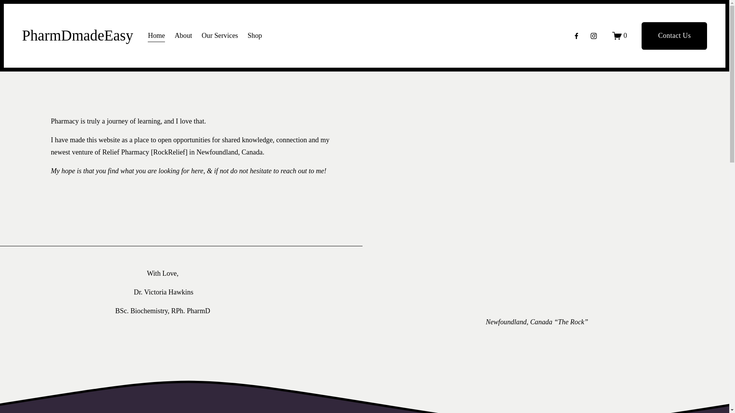Click the 'With Love,' text line
This screenshot has width=735, height=413.
pyautogui.click(x=162, y=273)
